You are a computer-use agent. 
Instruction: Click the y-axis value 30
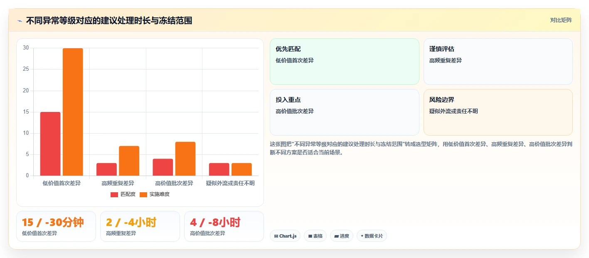pos(26,48)
